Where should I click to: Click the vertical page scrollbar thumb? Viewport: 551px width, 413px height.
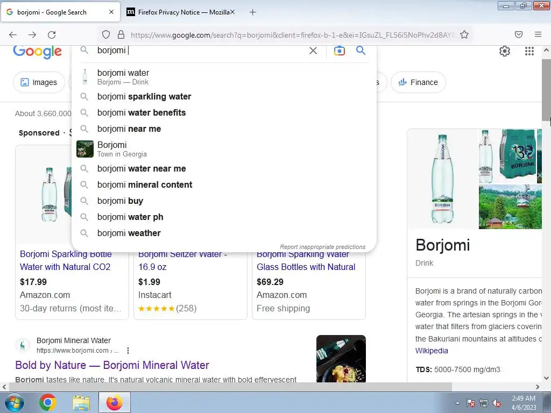tap(546, 89)
